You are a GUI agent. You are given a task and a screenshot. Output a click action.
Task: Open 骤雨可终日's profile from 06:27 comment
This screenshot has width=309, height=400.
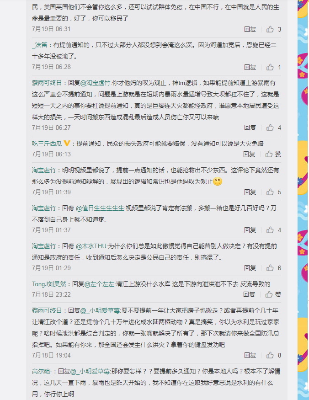point(47,83)
